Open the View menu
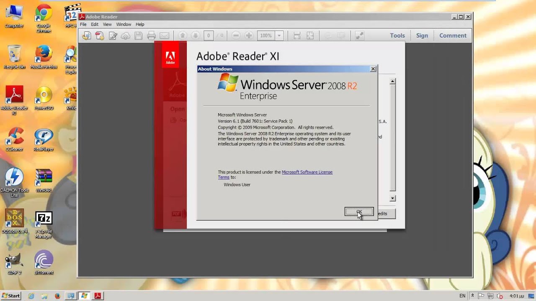 [107, 24]
